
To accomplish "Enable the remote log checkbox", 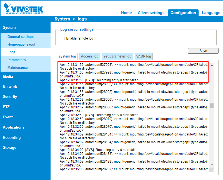I will 63,38.
